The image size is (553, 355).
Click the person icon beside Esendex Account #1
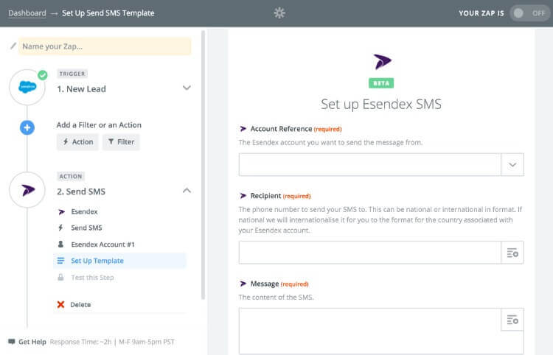(60, 244)
